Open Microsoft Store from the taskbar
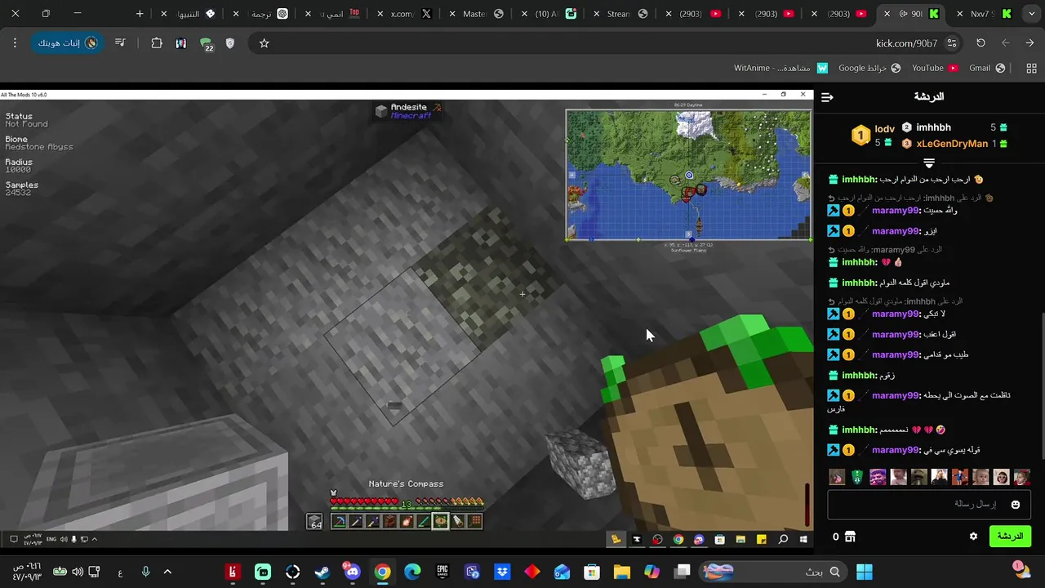1045x588 pixels. click(592, 572)
